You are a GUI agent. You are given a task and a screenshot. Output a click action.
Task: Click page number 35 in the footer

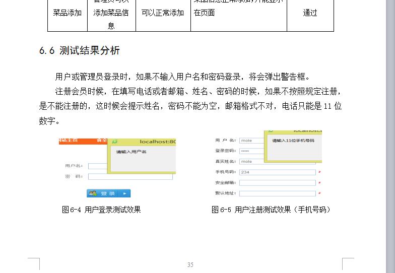(x=190, y=265)
